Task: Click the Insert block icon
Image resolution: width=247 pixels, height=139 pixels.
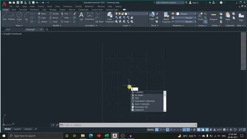Action: 152,16
